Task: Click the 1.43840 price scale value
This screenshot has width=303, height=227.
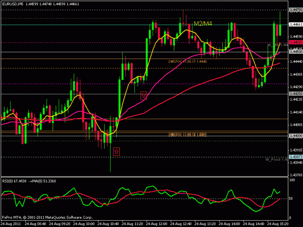Action: [296, 163]
